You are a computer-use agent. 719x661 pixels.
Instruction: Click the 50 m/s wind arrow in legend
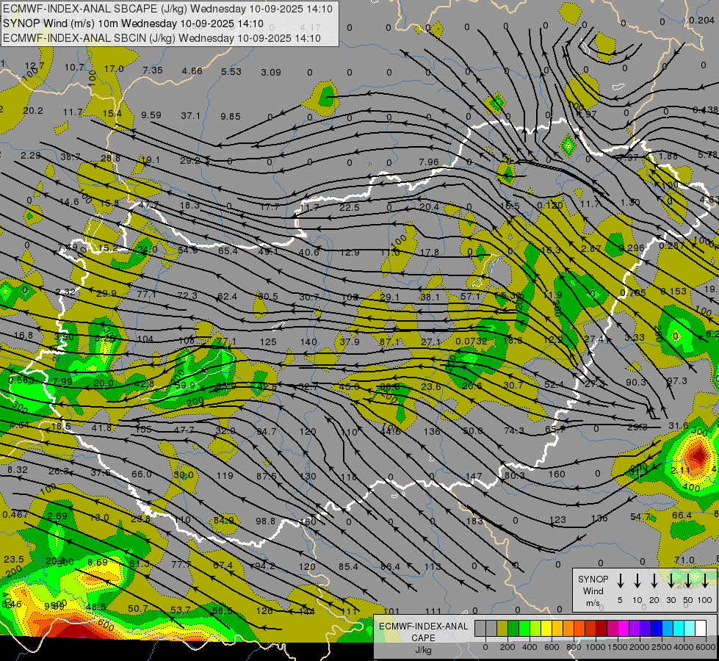tap(688, 580)
